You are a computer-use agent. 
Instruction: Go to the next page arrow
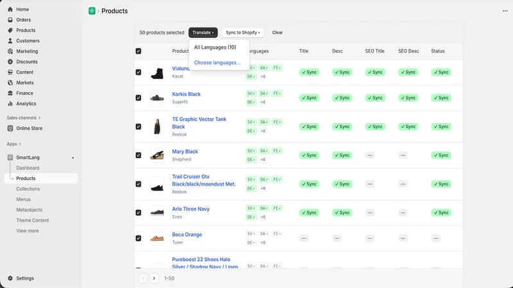coord(154,278)
